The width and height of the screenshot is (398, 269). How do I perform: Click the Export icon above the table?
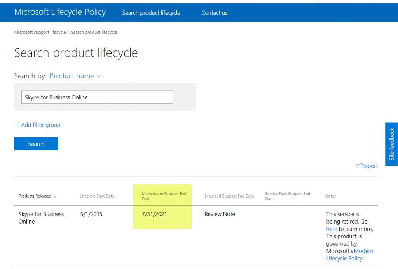click(x=359, y=166)
